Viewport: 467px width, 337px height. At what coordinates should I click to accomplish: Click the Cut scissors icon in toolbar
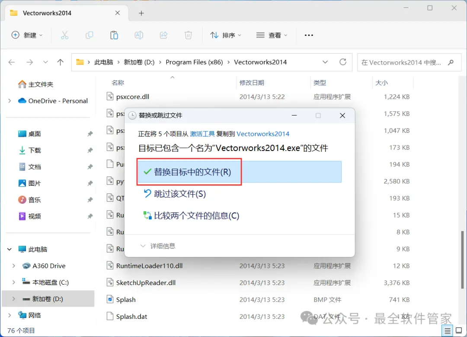pyautogui.click(x=64, y=35)
